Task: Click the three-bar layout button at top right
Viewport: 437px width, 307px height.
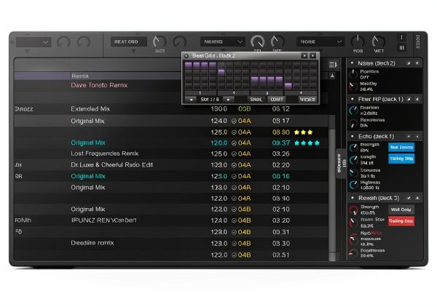Action: 401,48
